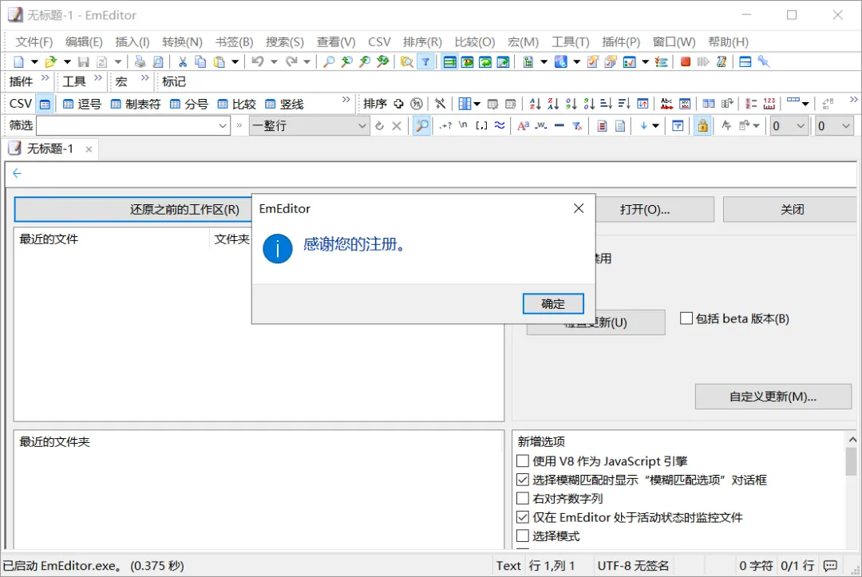Click the Sort A to Z icon
The image size is (862, 577).
pyautogui.click(x=535, y=103)
